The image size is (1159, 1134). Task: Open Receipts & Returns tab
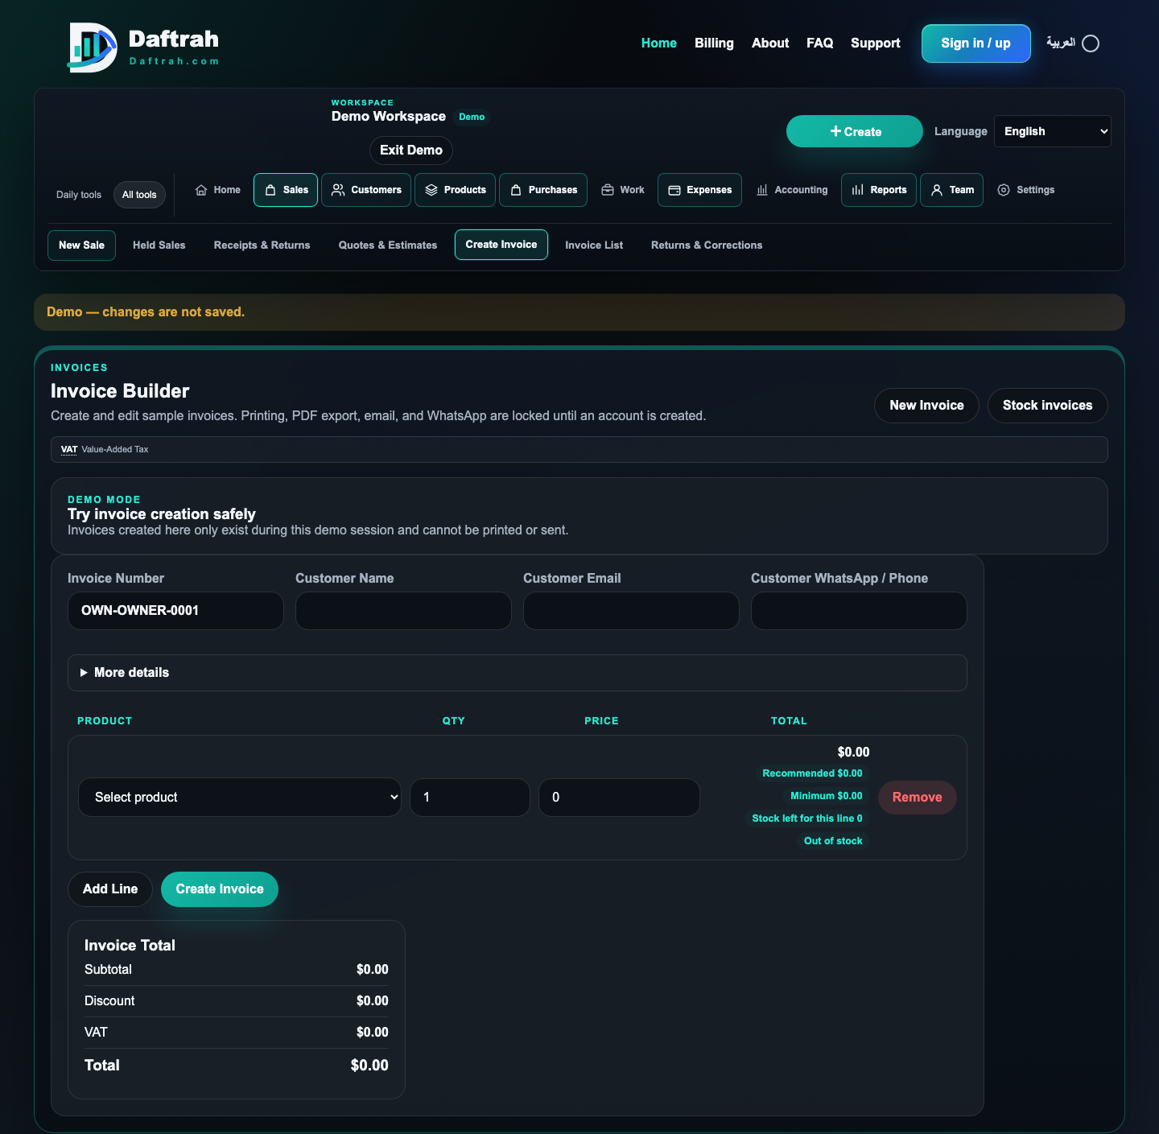click(262, 245)
